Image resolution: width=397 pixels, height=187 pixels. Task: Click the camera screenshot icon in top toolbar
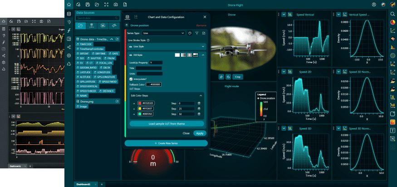click(x=116, y=5)
